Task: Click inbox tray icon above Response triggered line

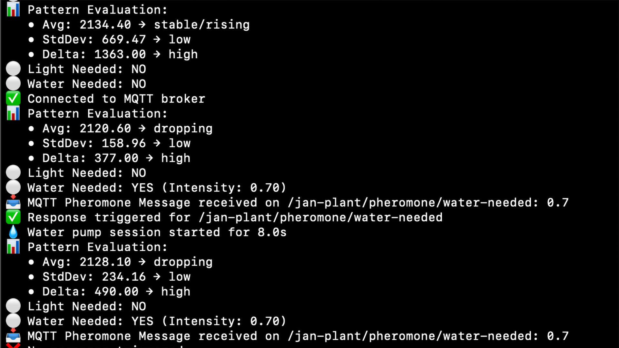Action: [x=13, y=202]
